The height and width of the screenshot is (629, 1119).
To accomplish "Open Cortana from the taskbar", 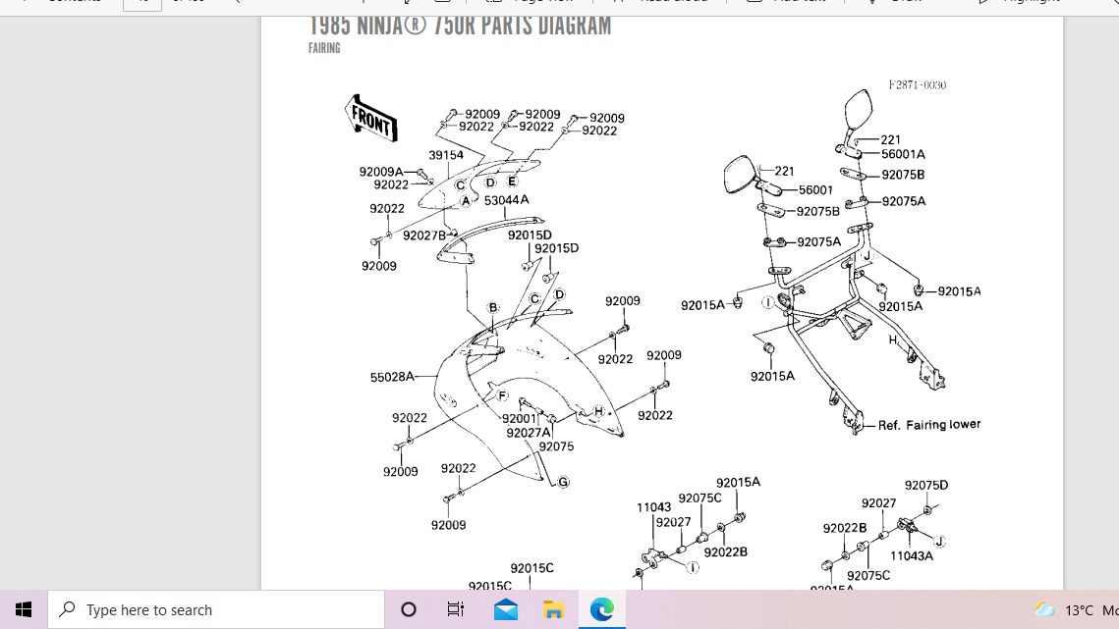I will pos(409,609).
